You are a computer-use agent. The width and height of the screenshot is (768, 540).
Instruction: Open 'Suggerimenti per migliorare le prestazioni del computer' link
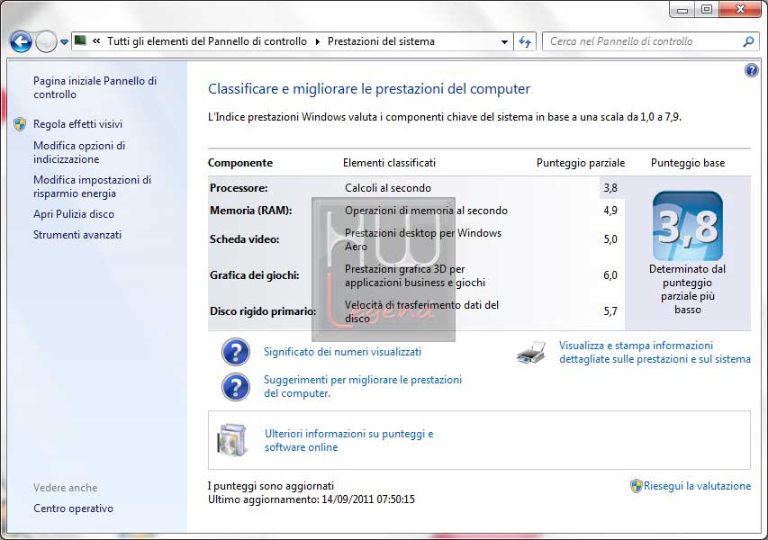pos(363,386)
